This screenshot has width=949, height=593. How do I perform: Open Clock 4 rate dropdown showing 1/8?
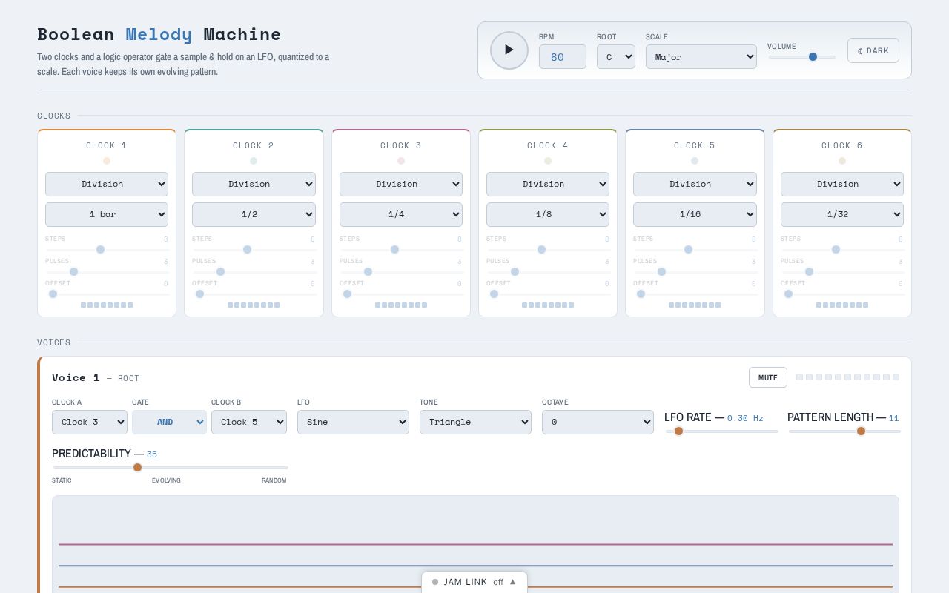[548, 214]
